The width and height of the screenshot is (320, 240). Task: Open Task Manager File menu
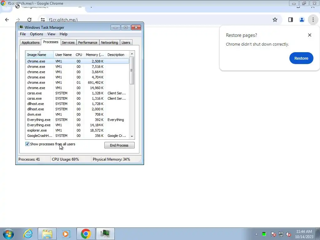[x=23, y=34]
